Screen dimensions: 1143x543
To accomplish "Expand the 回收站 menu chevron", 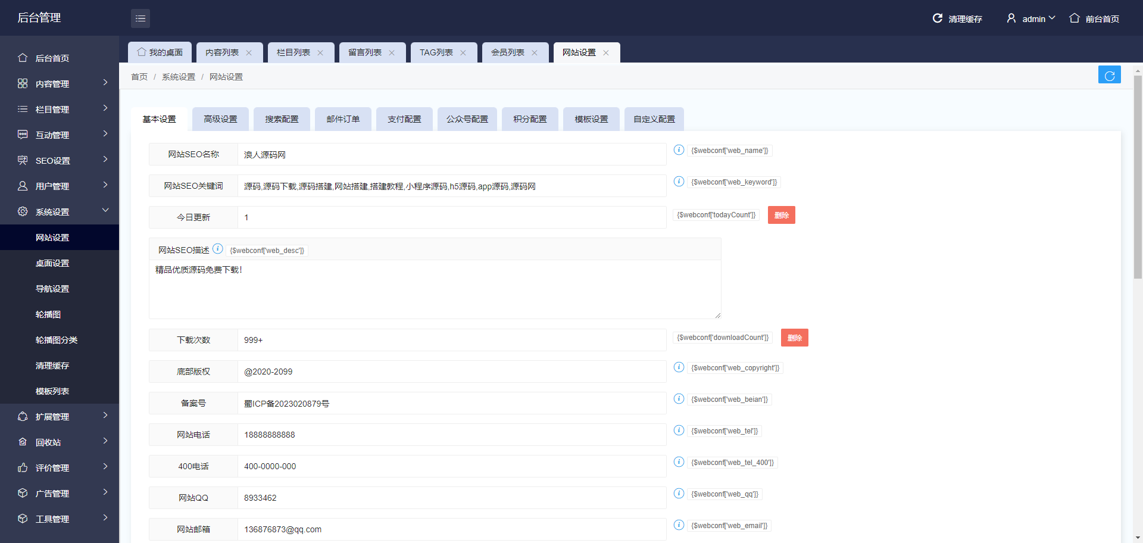I will [x=105, y=441].
